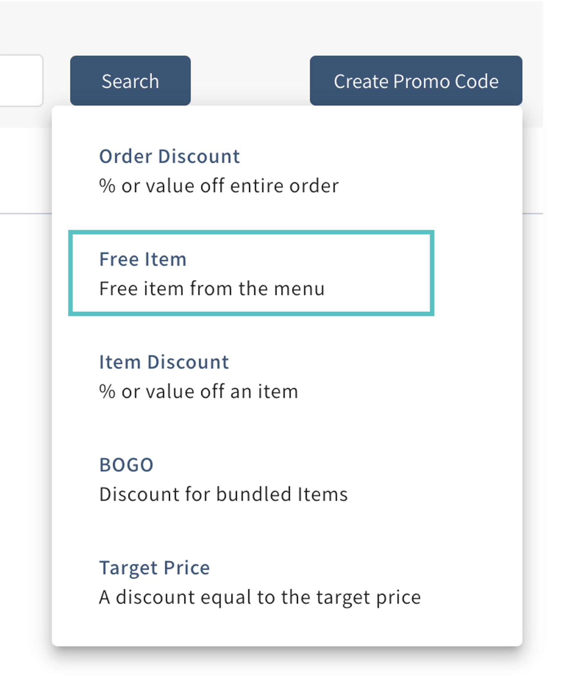Open the Create Promo Code menu
The image size is (569, 686).
[416, 81]
